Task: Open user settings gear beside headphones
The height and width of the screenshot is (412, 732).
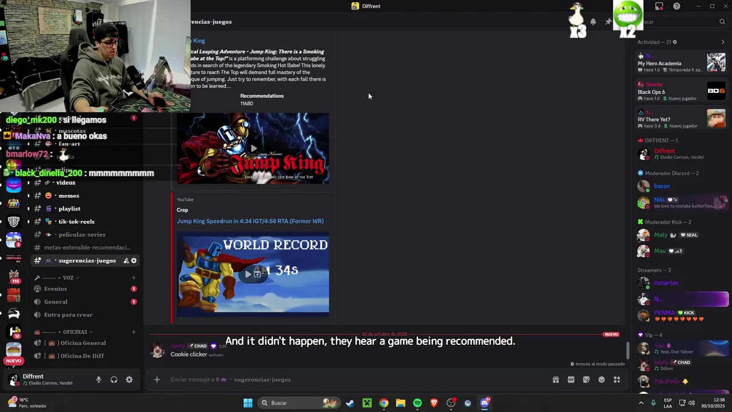Action: (x=129, y=379)
